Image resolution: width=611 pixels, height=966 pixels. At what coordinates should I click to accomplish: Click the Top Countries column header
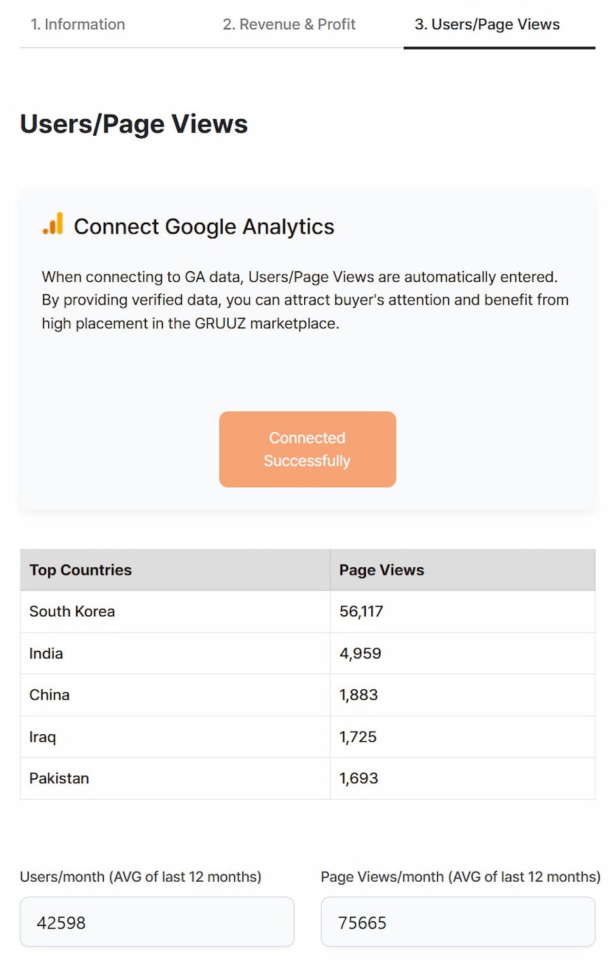(x=175, y=570)
